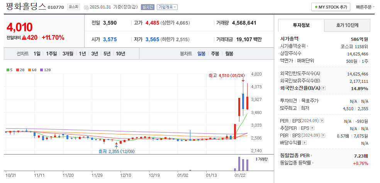Click the 외국인소진율 value 14.89%
Viewport: 380px width, 183px height.
360,89
